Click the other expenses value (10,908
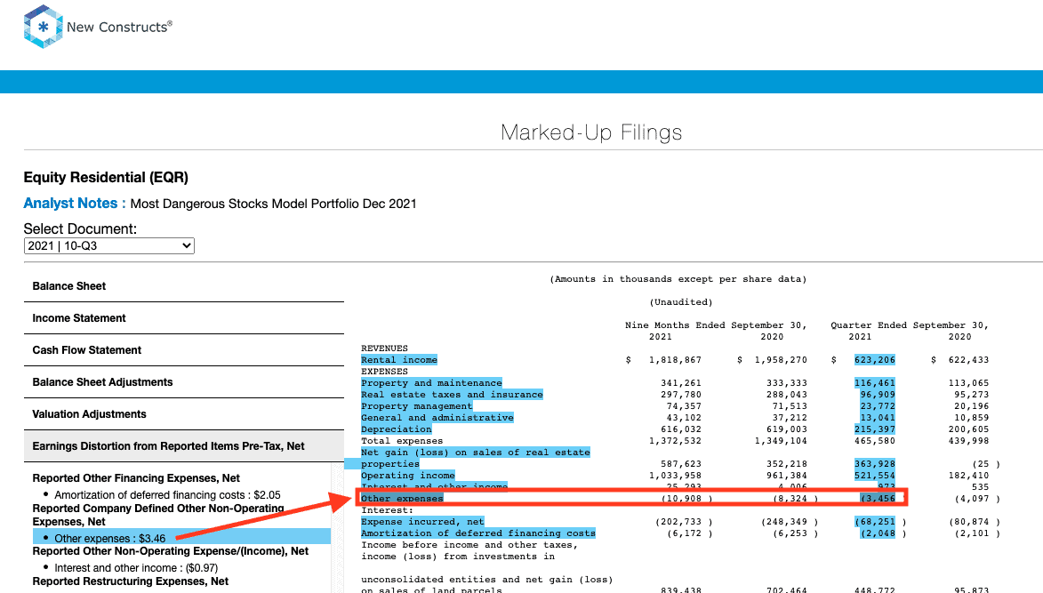1043x593 pixels. pos(681,499)
